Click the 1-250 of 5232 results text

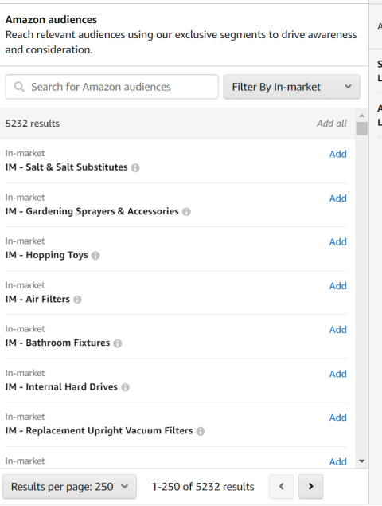coord(203,487)
